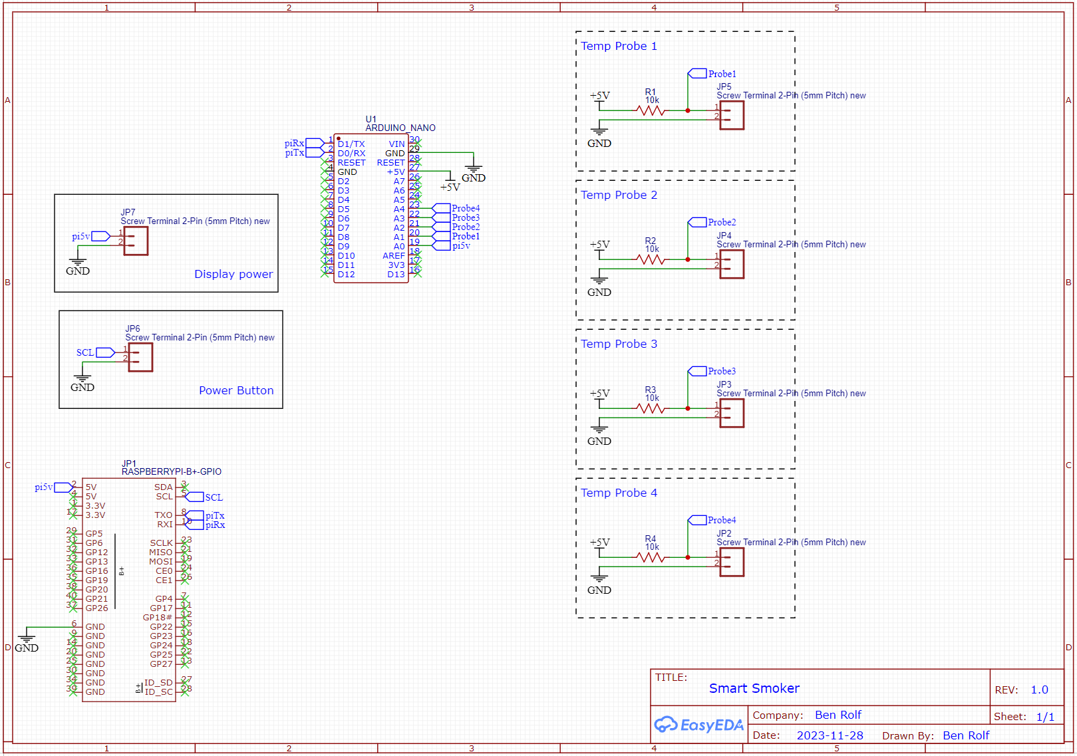Click the EasyEDA logo in title block
Screen dimensions: 1077x756
pos(698,724)
